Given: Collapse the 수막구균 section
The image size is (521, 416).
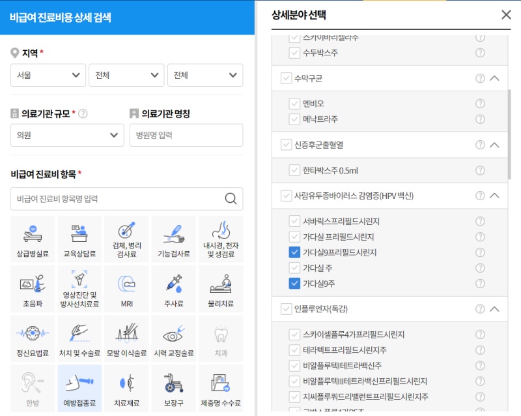Looking at the screenshot, I should pos(494,78).
